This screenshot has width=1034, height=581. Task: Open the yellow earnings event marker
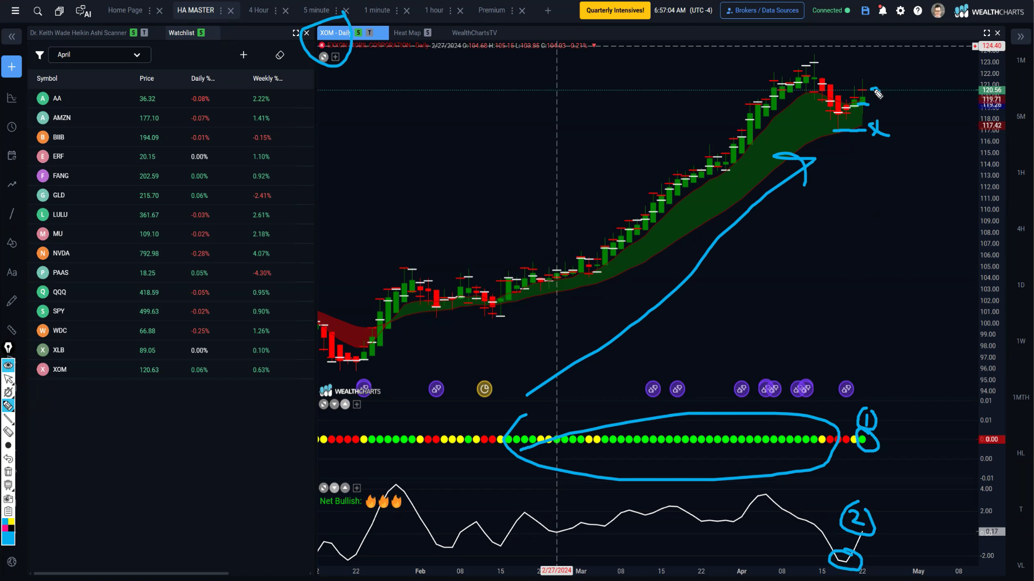click(484, 389)
